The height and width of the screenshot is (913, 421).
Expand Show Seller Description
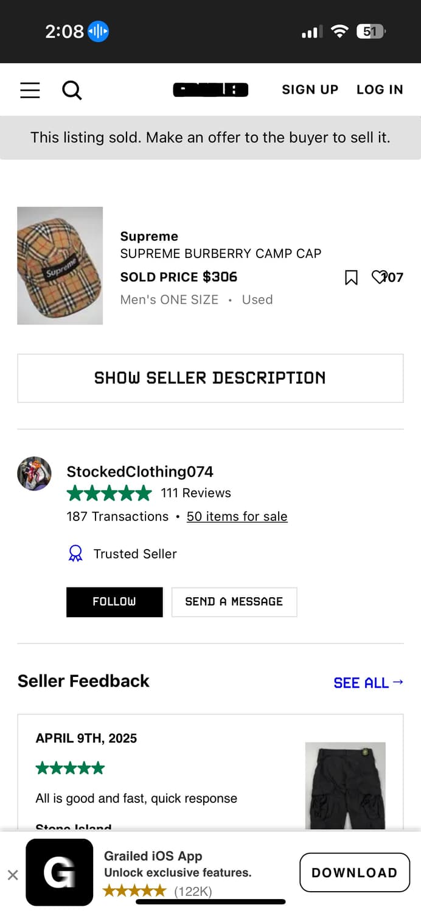(x=211, y=378)
